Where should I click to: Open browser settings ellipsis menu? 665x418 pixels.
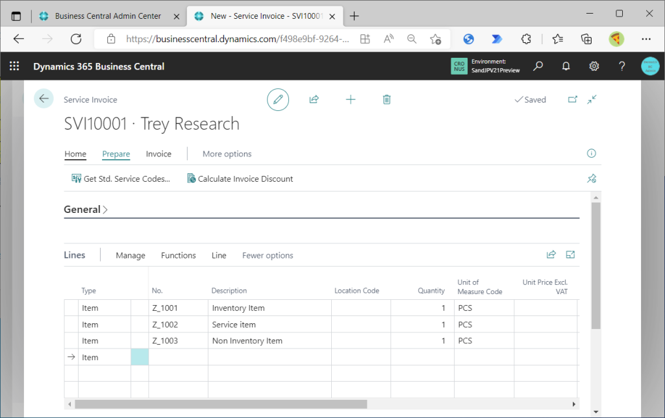pyautogui.click(x=646, y=39)
